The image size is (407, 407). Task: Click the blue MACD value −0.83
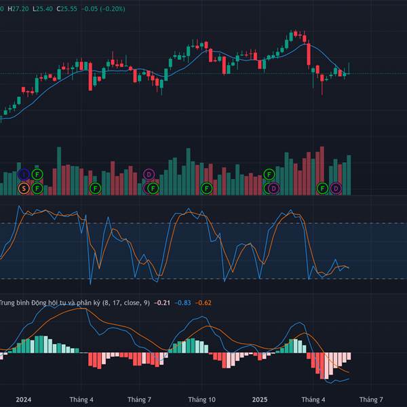[x=182, y=303]
